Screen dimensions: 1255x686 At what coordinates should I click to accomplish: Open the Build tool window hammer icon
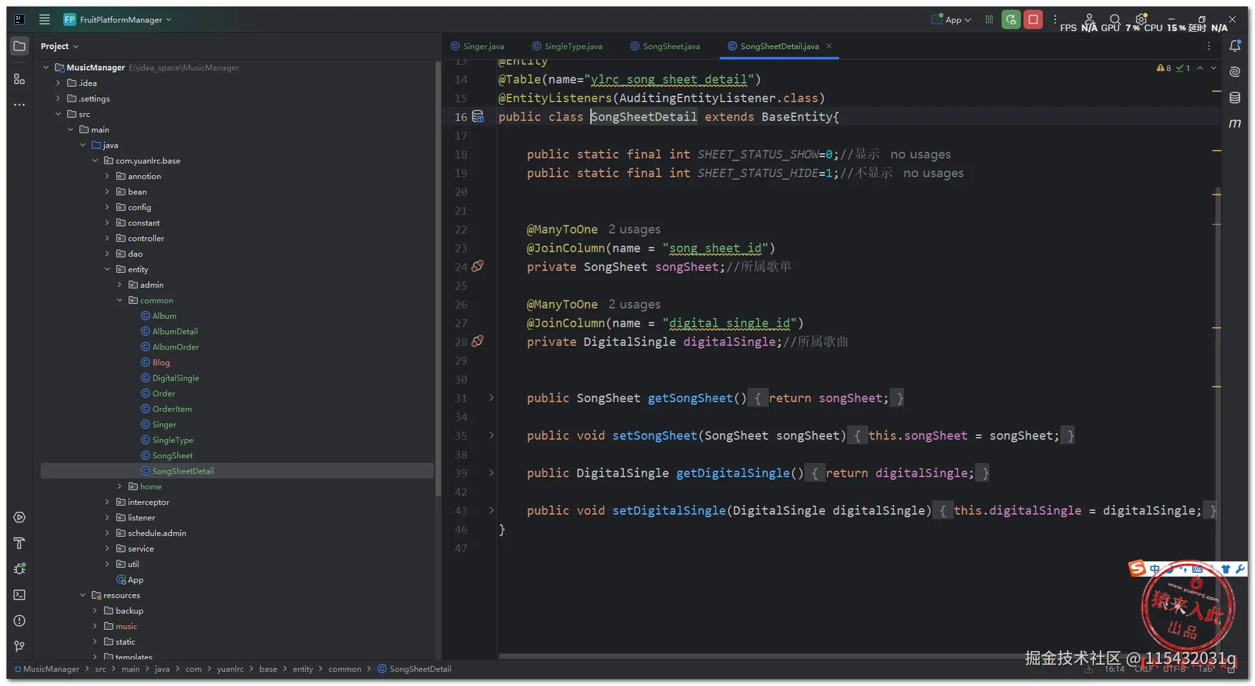[19, 543]
